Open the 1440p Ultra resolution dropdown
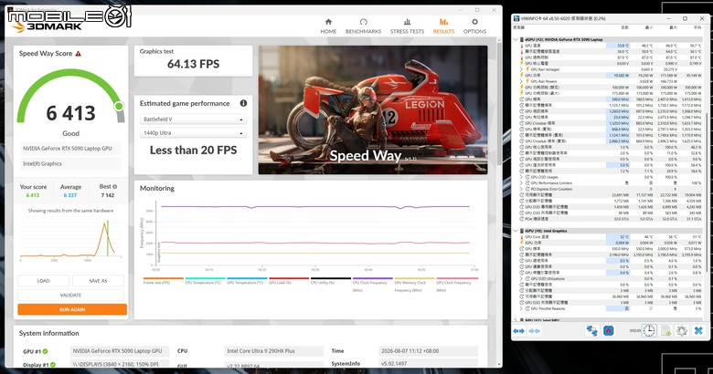Image resolution: width=713 pixels, height=374 pixels. (x=193, y=133)
